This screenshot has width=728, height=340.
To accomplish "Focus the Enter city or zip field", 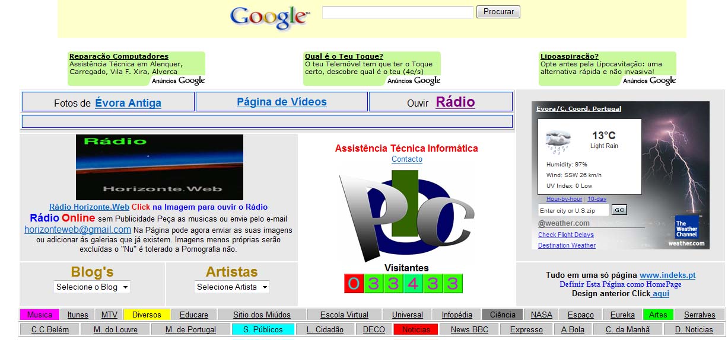I will point(573,210).
